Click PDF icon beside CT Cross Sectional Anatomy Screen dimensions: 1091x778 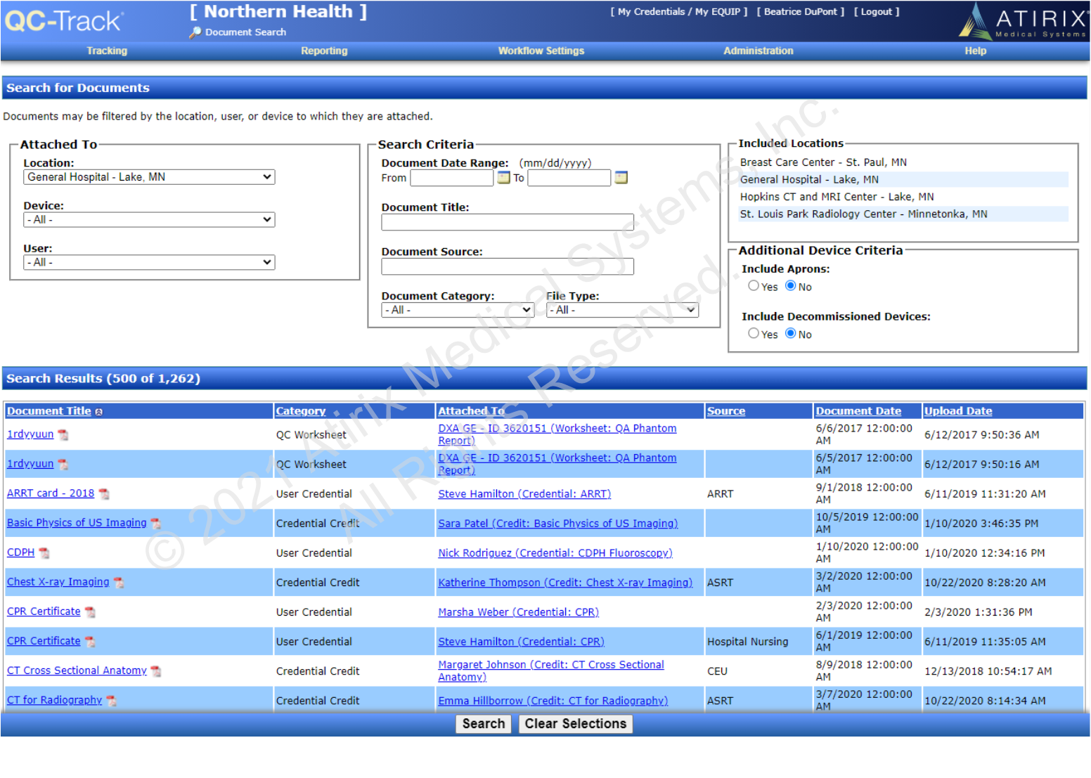coord(156,671)
